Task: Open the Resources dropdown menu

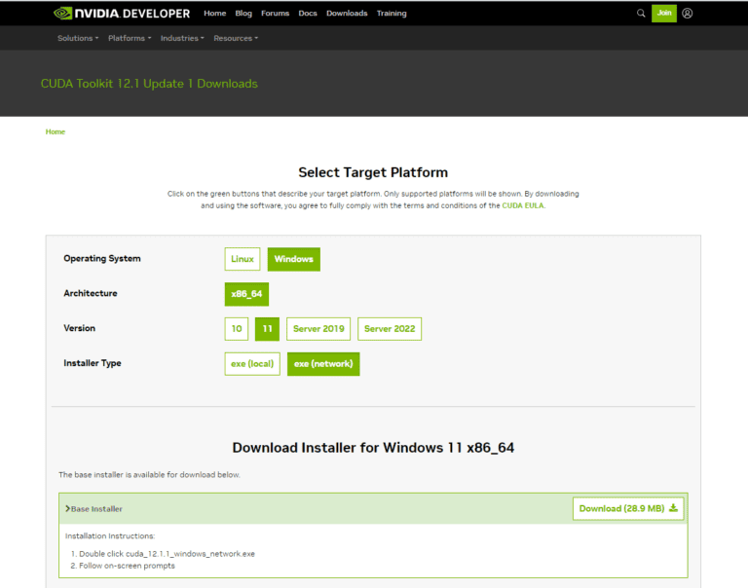Action: coord(236,38)
